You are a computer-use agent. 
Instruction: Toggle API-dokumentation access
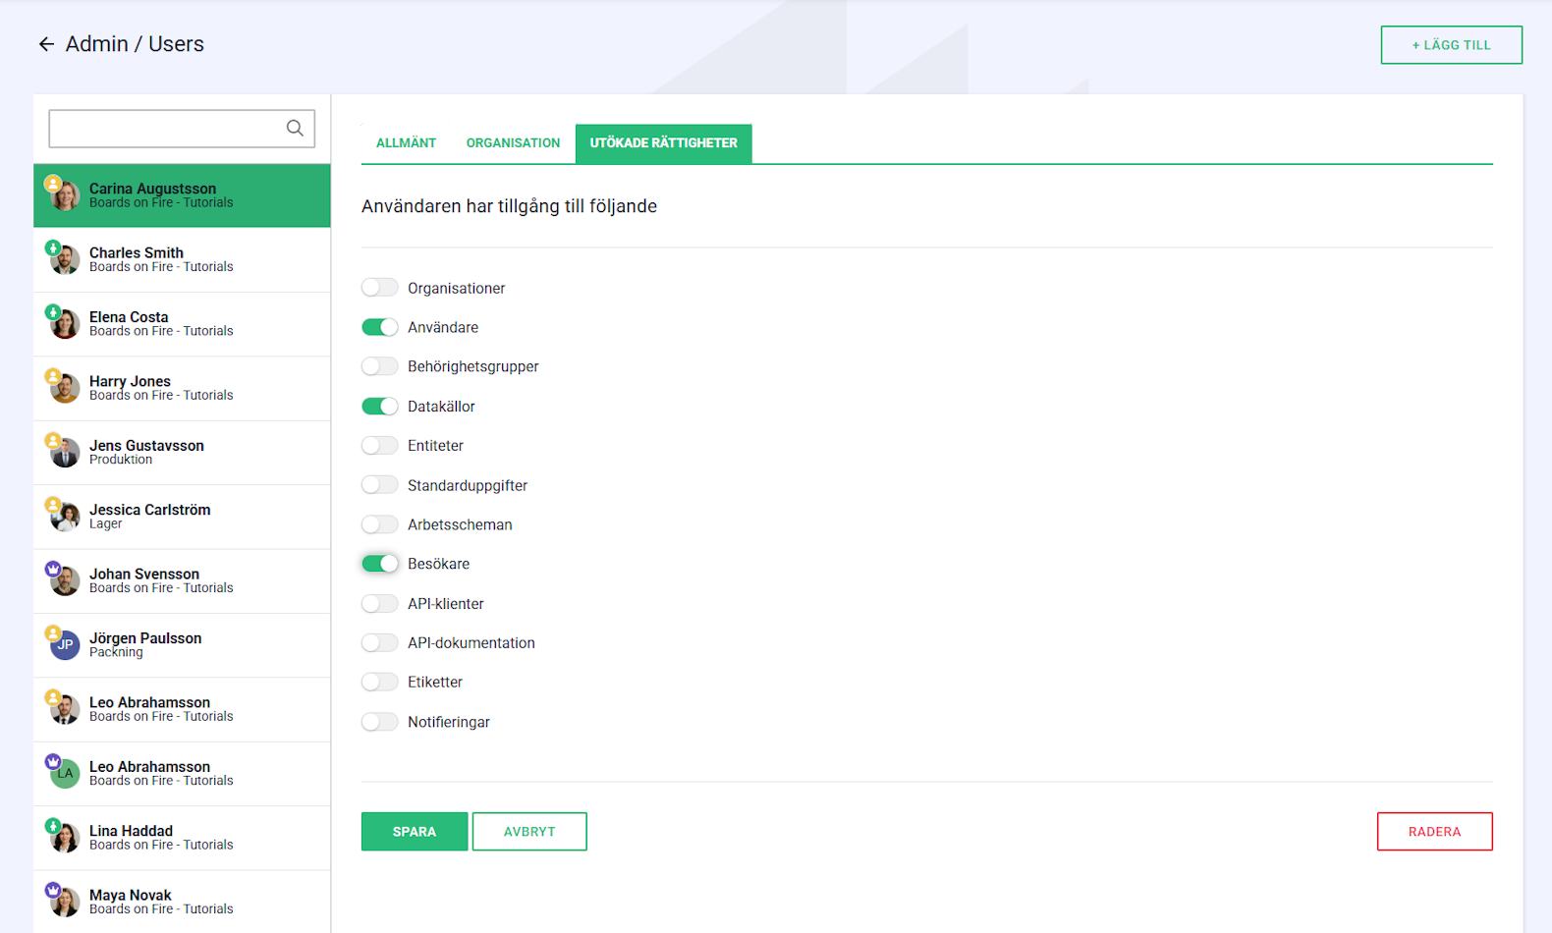(x=379, y=643)
